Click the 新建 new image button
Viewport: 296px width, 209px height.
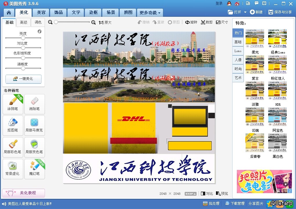(256, 12)
